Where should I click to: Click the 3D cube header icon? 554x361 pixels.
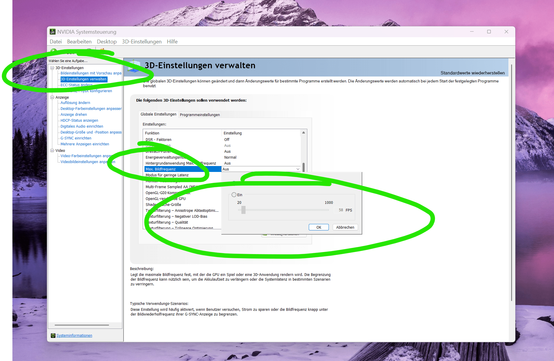(x=134, y=66)
